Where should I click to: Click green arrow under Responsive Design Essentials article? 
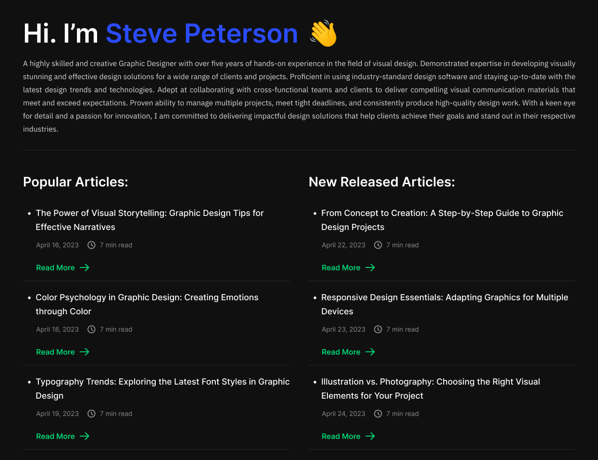[x=370, y=352]
